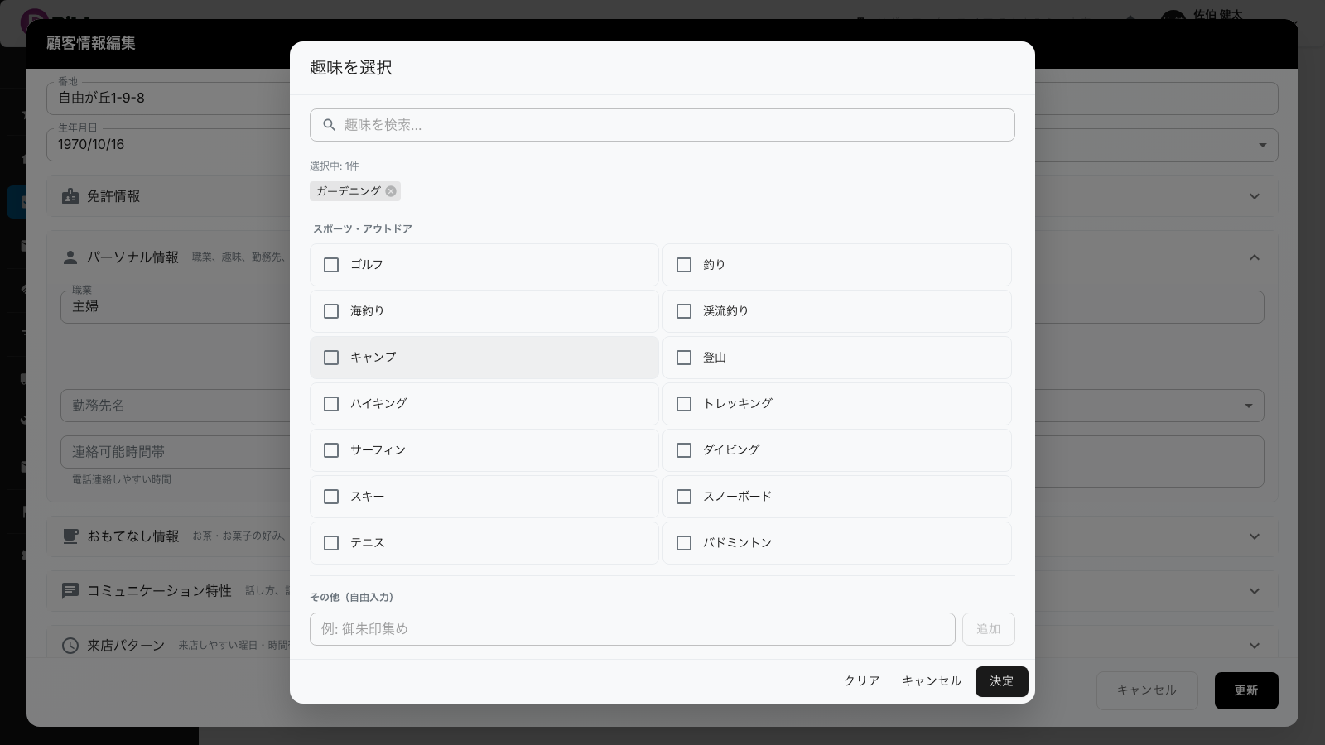This screenshot has height=745, width=1325.
Task: Expand the おもてなし情報 section chevron
Action: (1255, 536)
